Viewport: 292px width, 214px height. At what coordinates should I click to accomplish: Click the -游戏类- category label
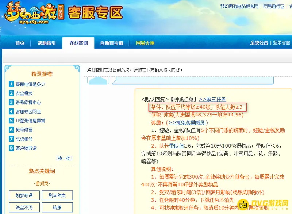[x=42, y=184]
